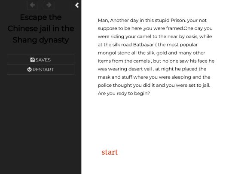Collapse the sidebar with the chevron toggle
Screen dimensions: 232x174
tap(76, 5)
